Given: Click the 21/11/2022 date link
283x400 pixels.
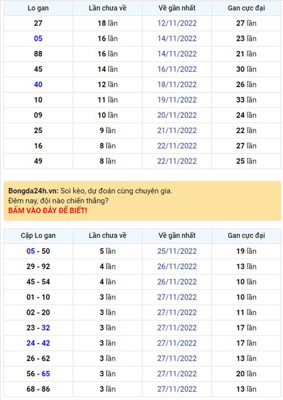Looking at the screenshot, I should click(x=177, y=130).
